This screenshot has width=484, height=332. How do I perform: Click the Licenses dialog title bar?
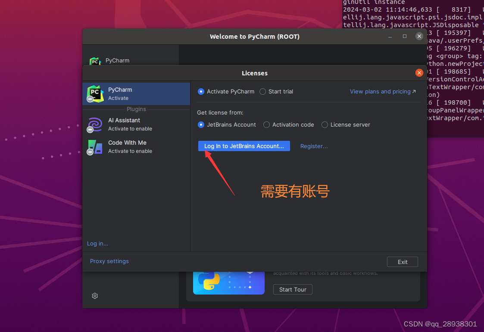tap(255, 73)
